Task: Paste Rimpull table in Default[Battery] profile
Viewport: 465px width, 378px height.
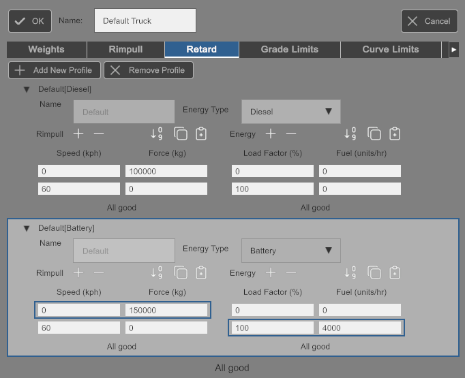Action: coord(201,273)
